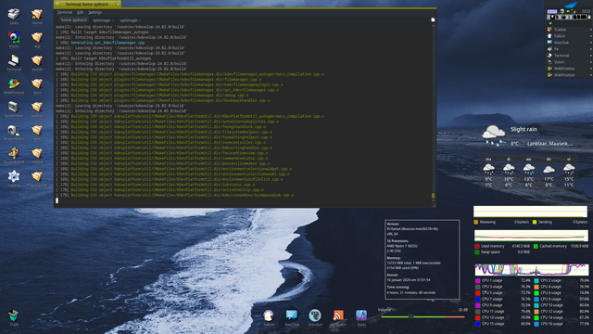Image resolution: width=593 pixels, height=334 pixels.
Task: Expand Pe windows list in Deskbar
Action: pyautogui.click(x=590, y=49)
